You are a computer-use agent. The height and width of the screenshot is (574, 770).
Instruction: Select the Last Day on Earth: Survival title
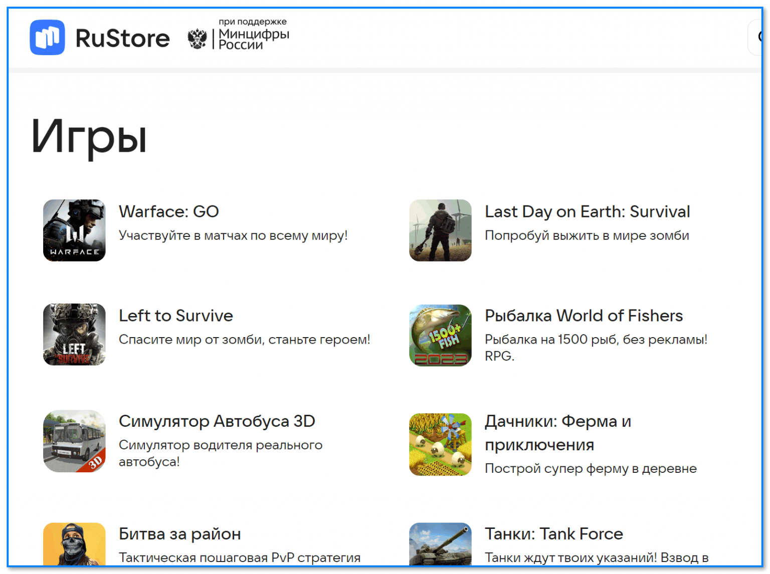coord(587,212)
